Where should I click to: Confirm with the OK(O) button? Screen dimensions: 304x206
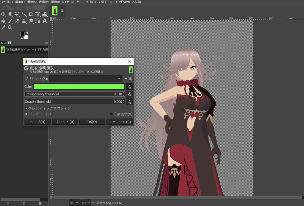click(92, 122)
